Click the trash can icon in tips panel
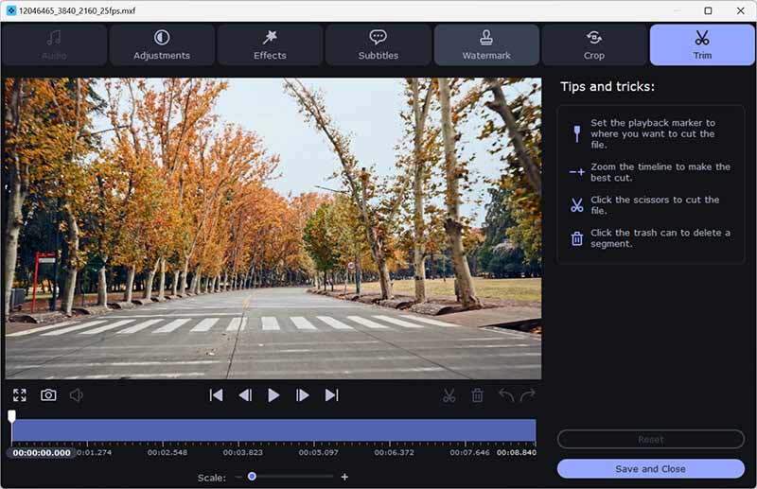This screenshot has height=489, width=757. (577, 238)
